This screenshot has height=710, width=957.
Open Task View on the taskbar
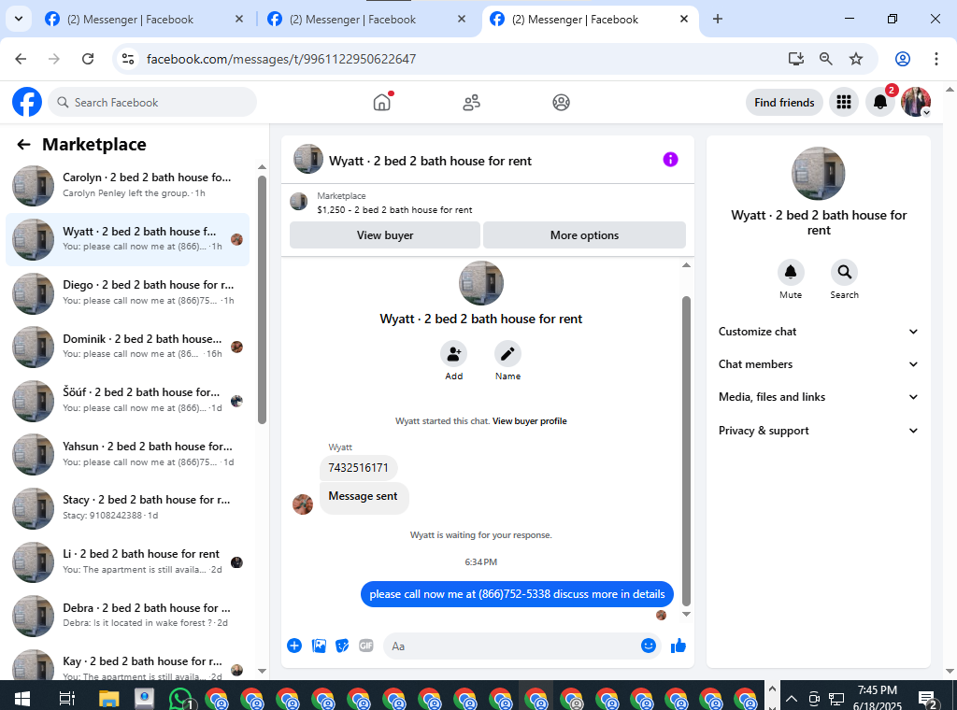(x=66, y=699)
